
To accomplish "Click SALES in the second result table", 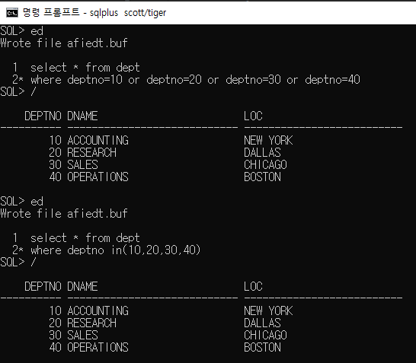I will 82,335.
